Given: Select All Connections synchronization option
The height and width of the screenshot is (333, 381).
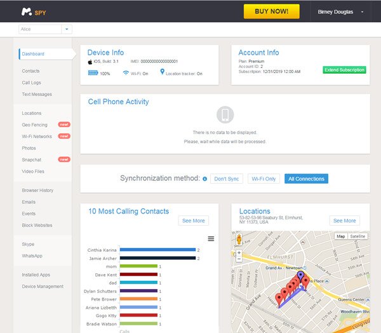Looking at the screenshot, I should pos(306,179).
